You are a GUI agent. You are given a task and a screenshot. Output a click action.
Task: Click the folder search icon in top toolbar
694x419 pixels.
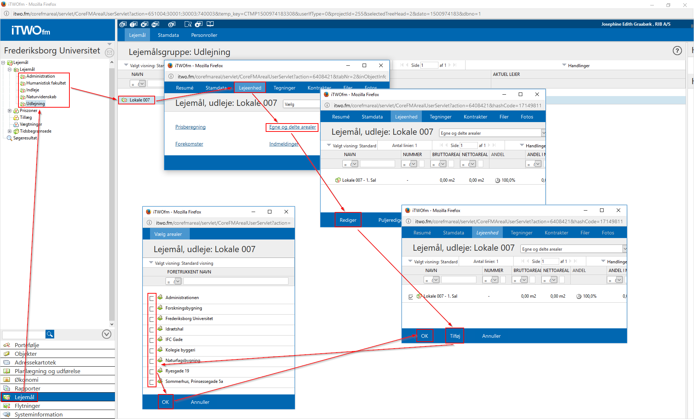[x=188, y=24]
